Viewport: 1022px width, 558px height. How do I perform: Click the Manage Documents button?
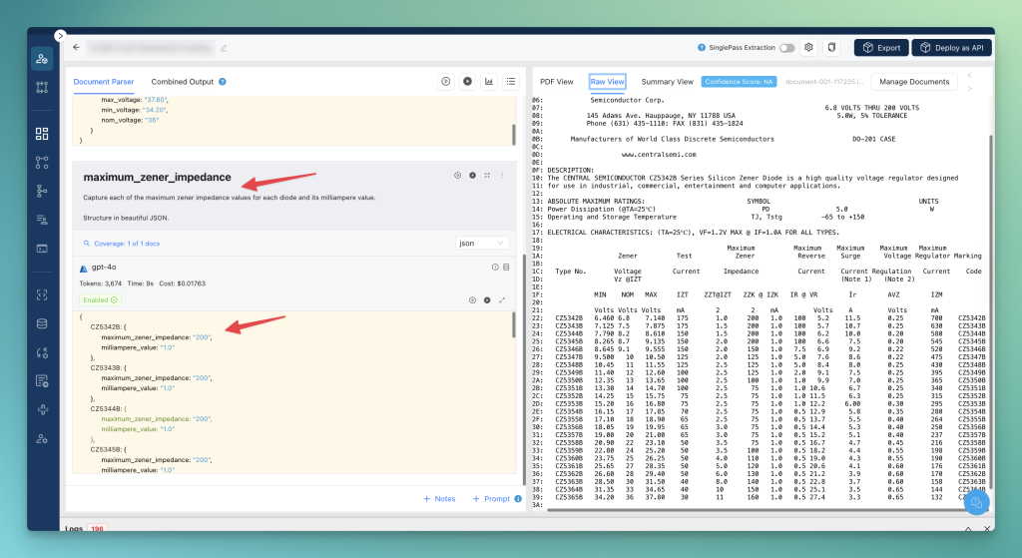click(x=914, y=81)
